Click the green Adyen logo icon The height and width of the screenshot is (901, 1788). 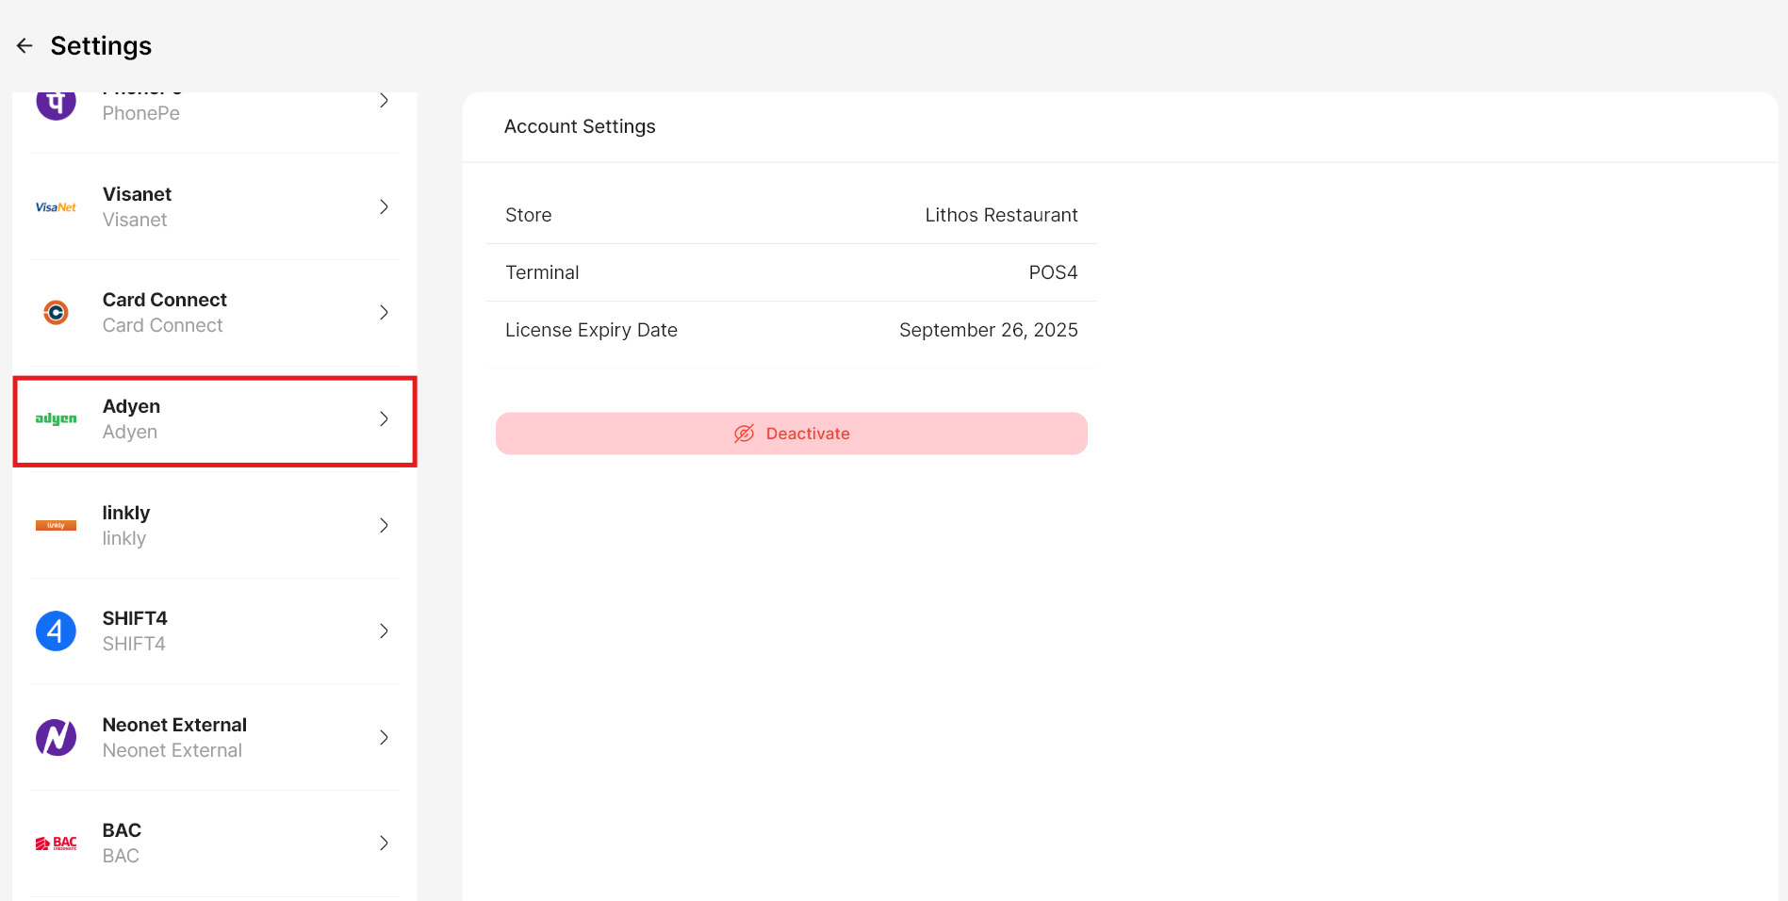56,418
